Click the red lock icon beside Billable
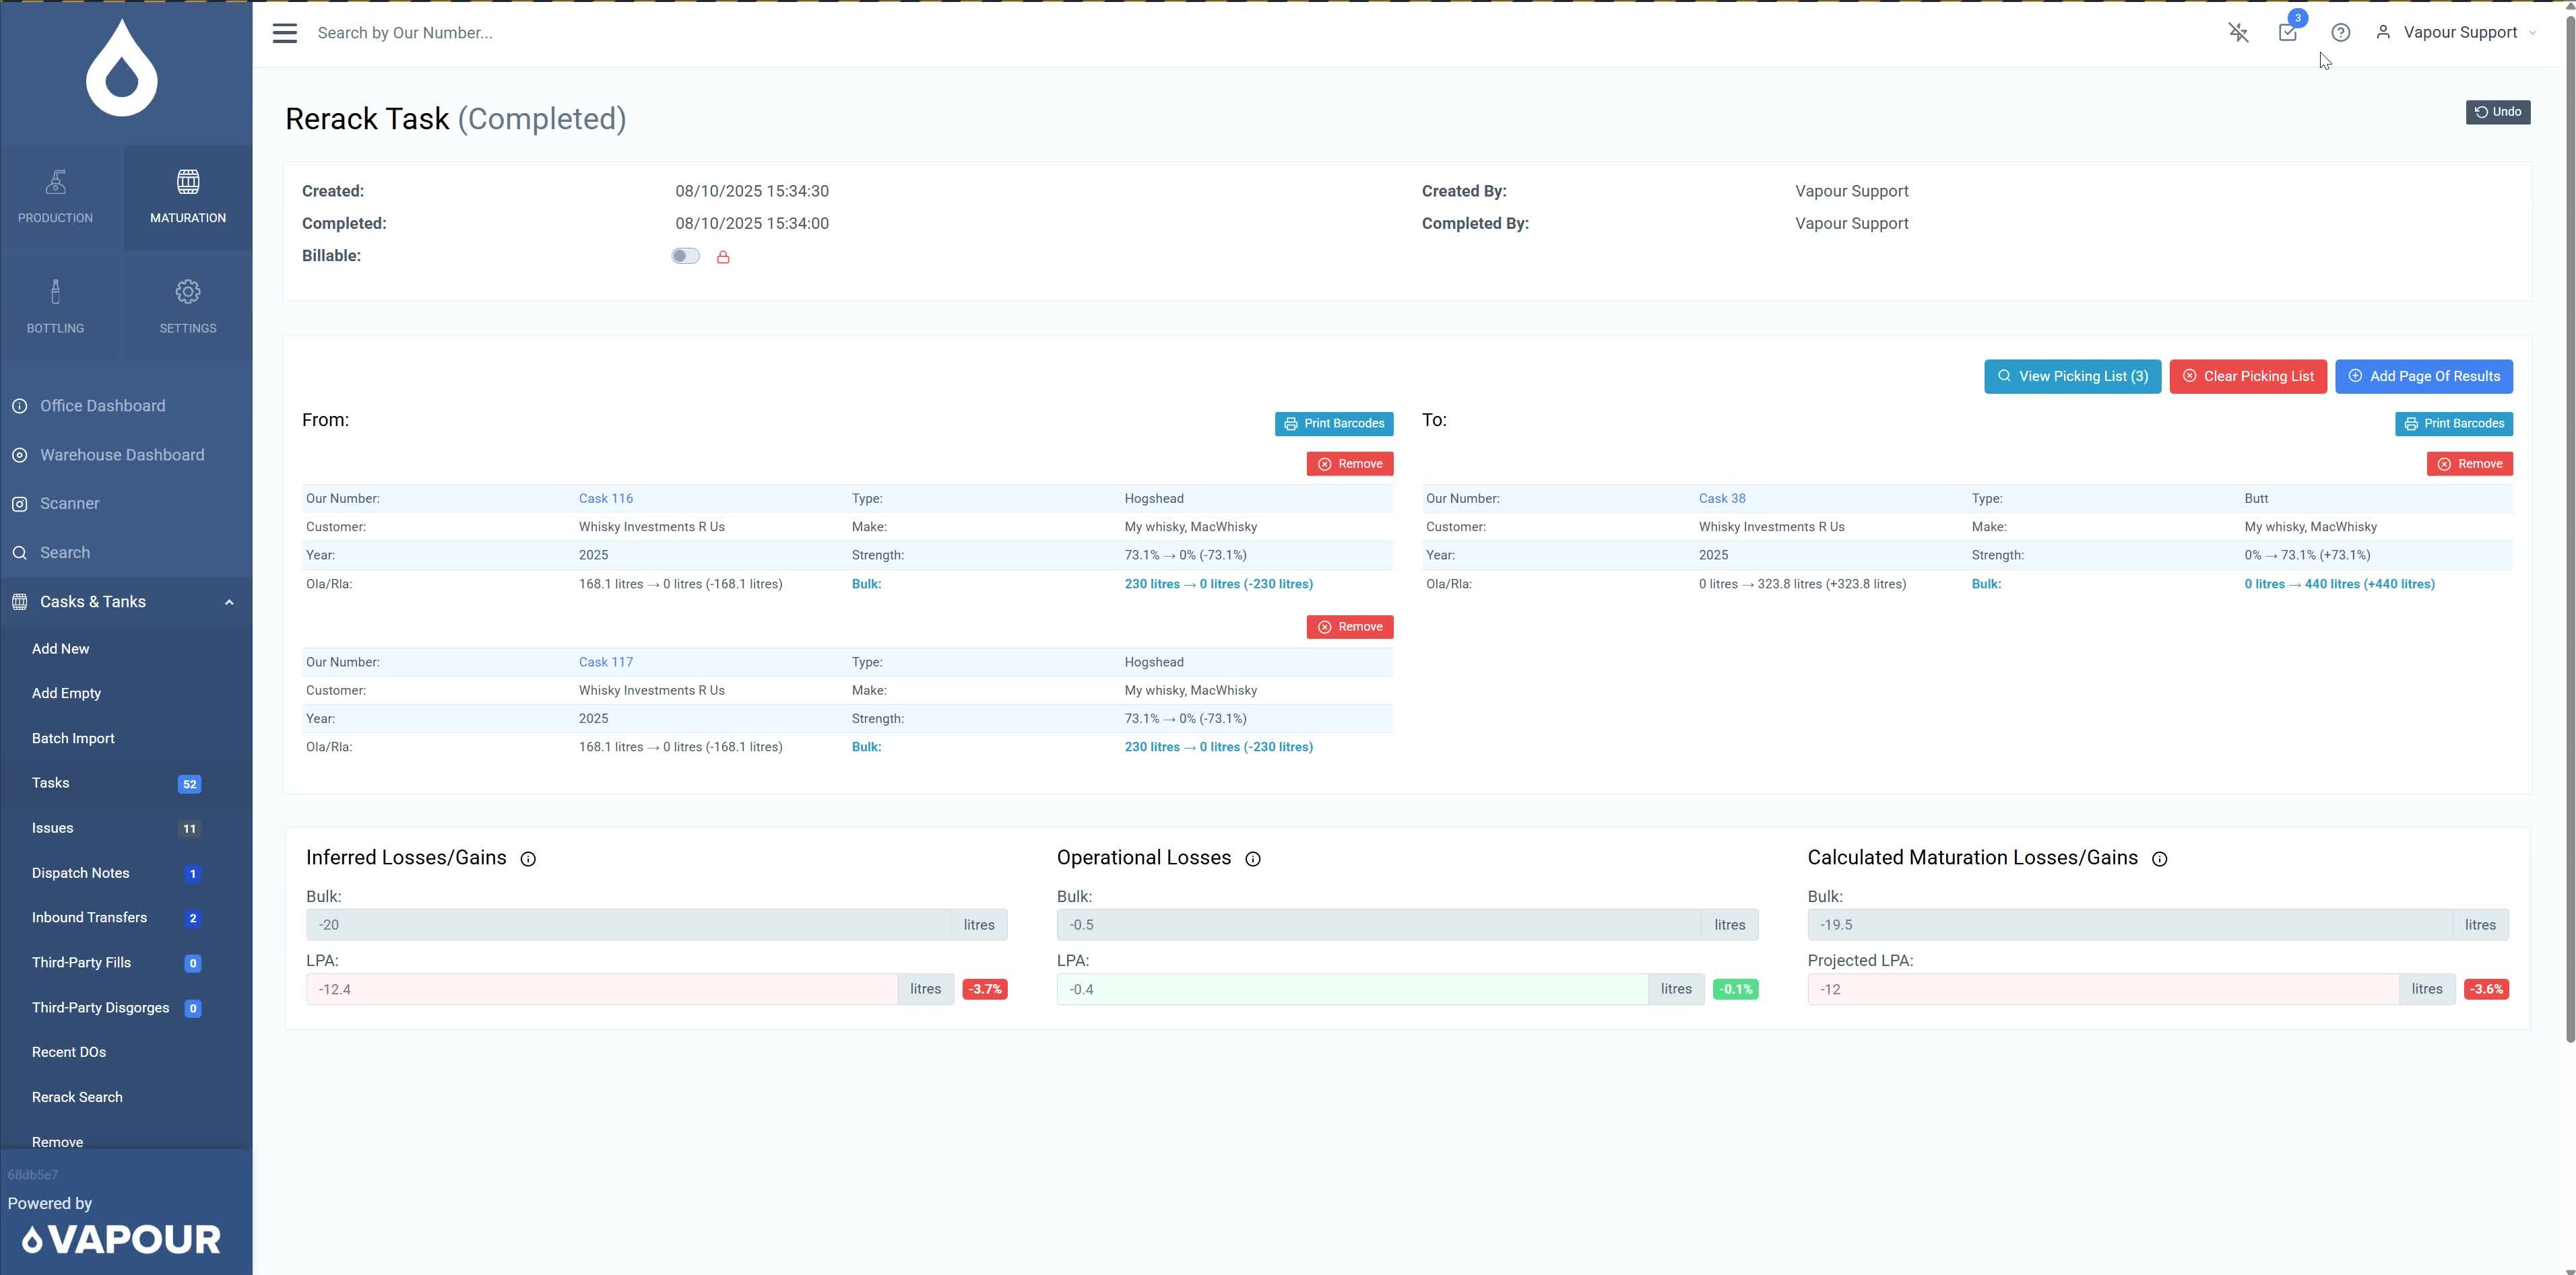 point(723,256)
